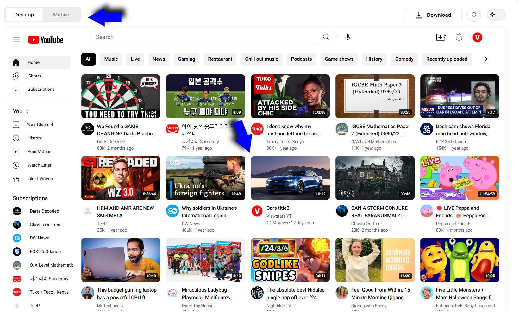Toggle the light/dark theme switch
519x316 pixels.
496,15
